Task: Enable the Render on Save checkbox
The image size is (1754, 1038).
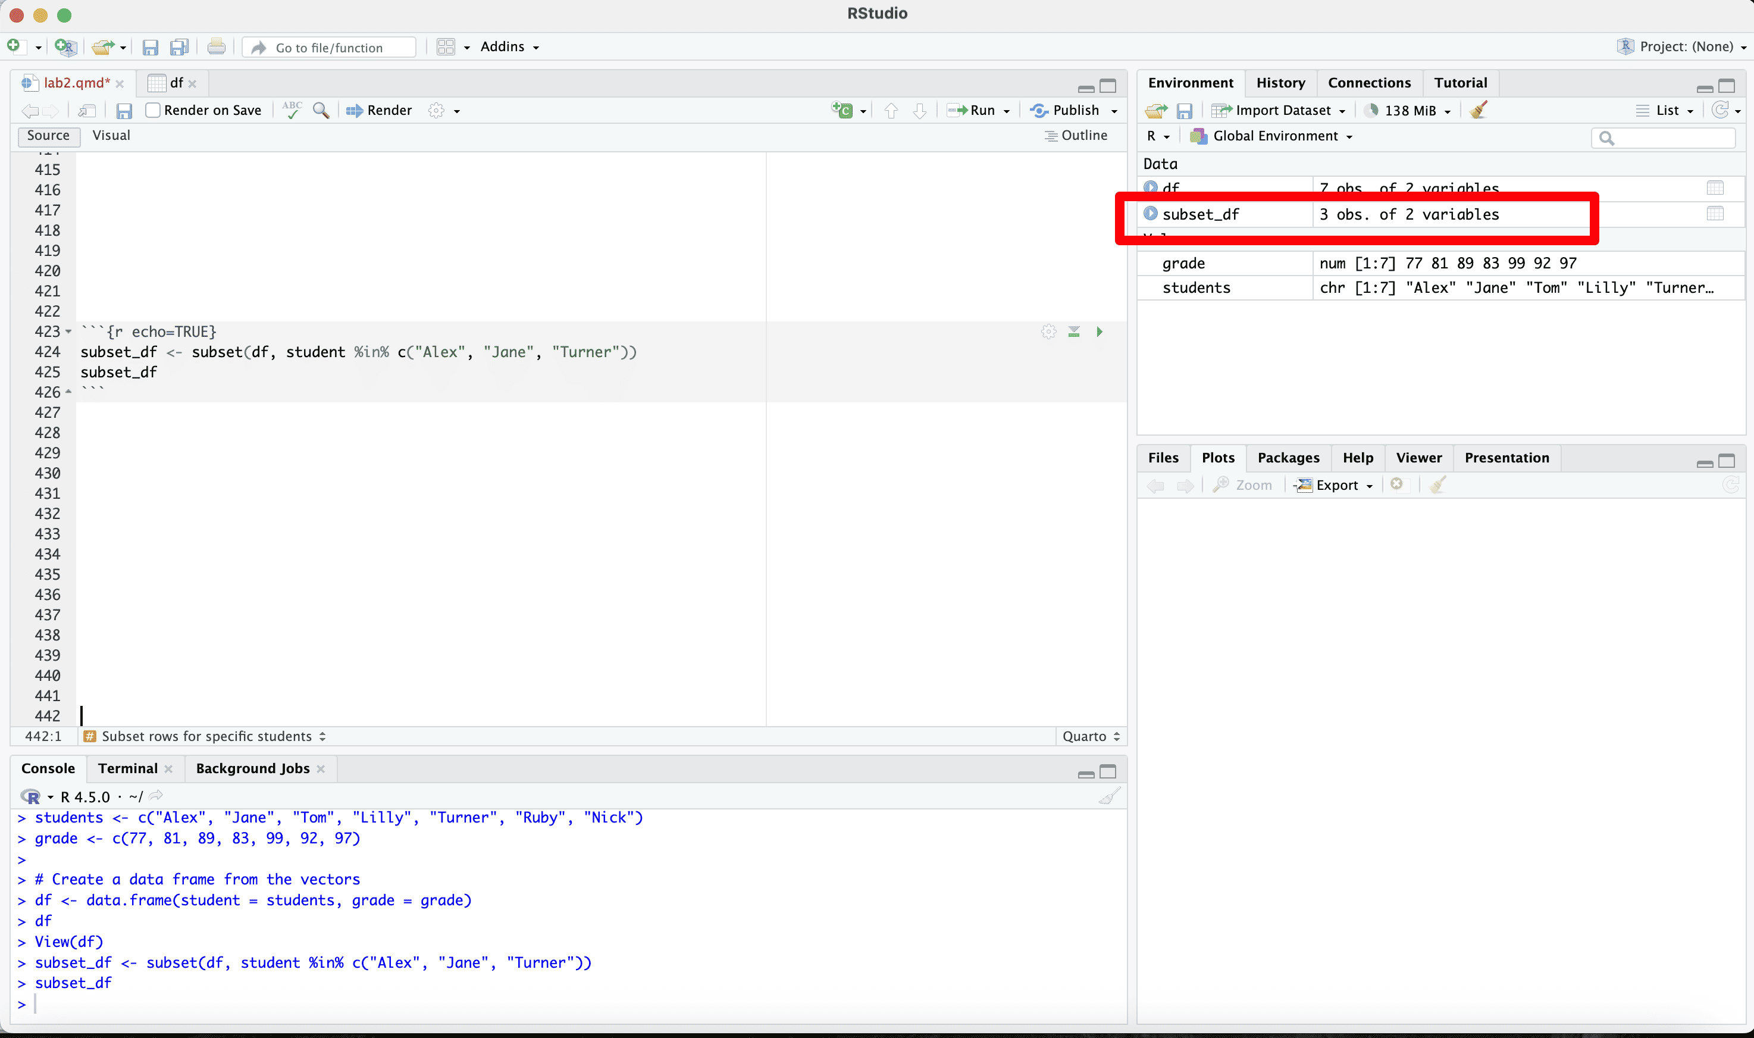Action: point(153,110)
